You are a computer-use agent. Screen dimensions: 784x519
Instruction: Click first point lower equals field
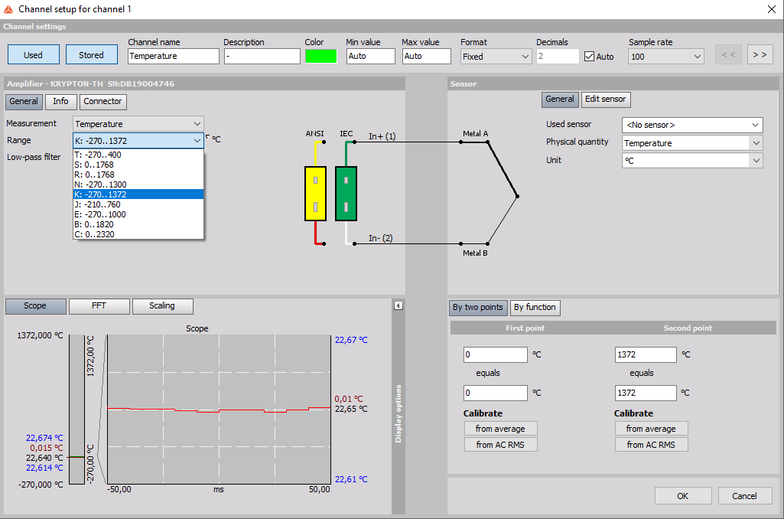(x=496, y=393)
